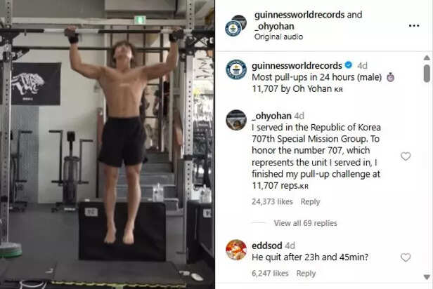The height and width of the screenshot is (289, 433).
Task: Open _ohyohan username link in header
Action: (274, 27)
